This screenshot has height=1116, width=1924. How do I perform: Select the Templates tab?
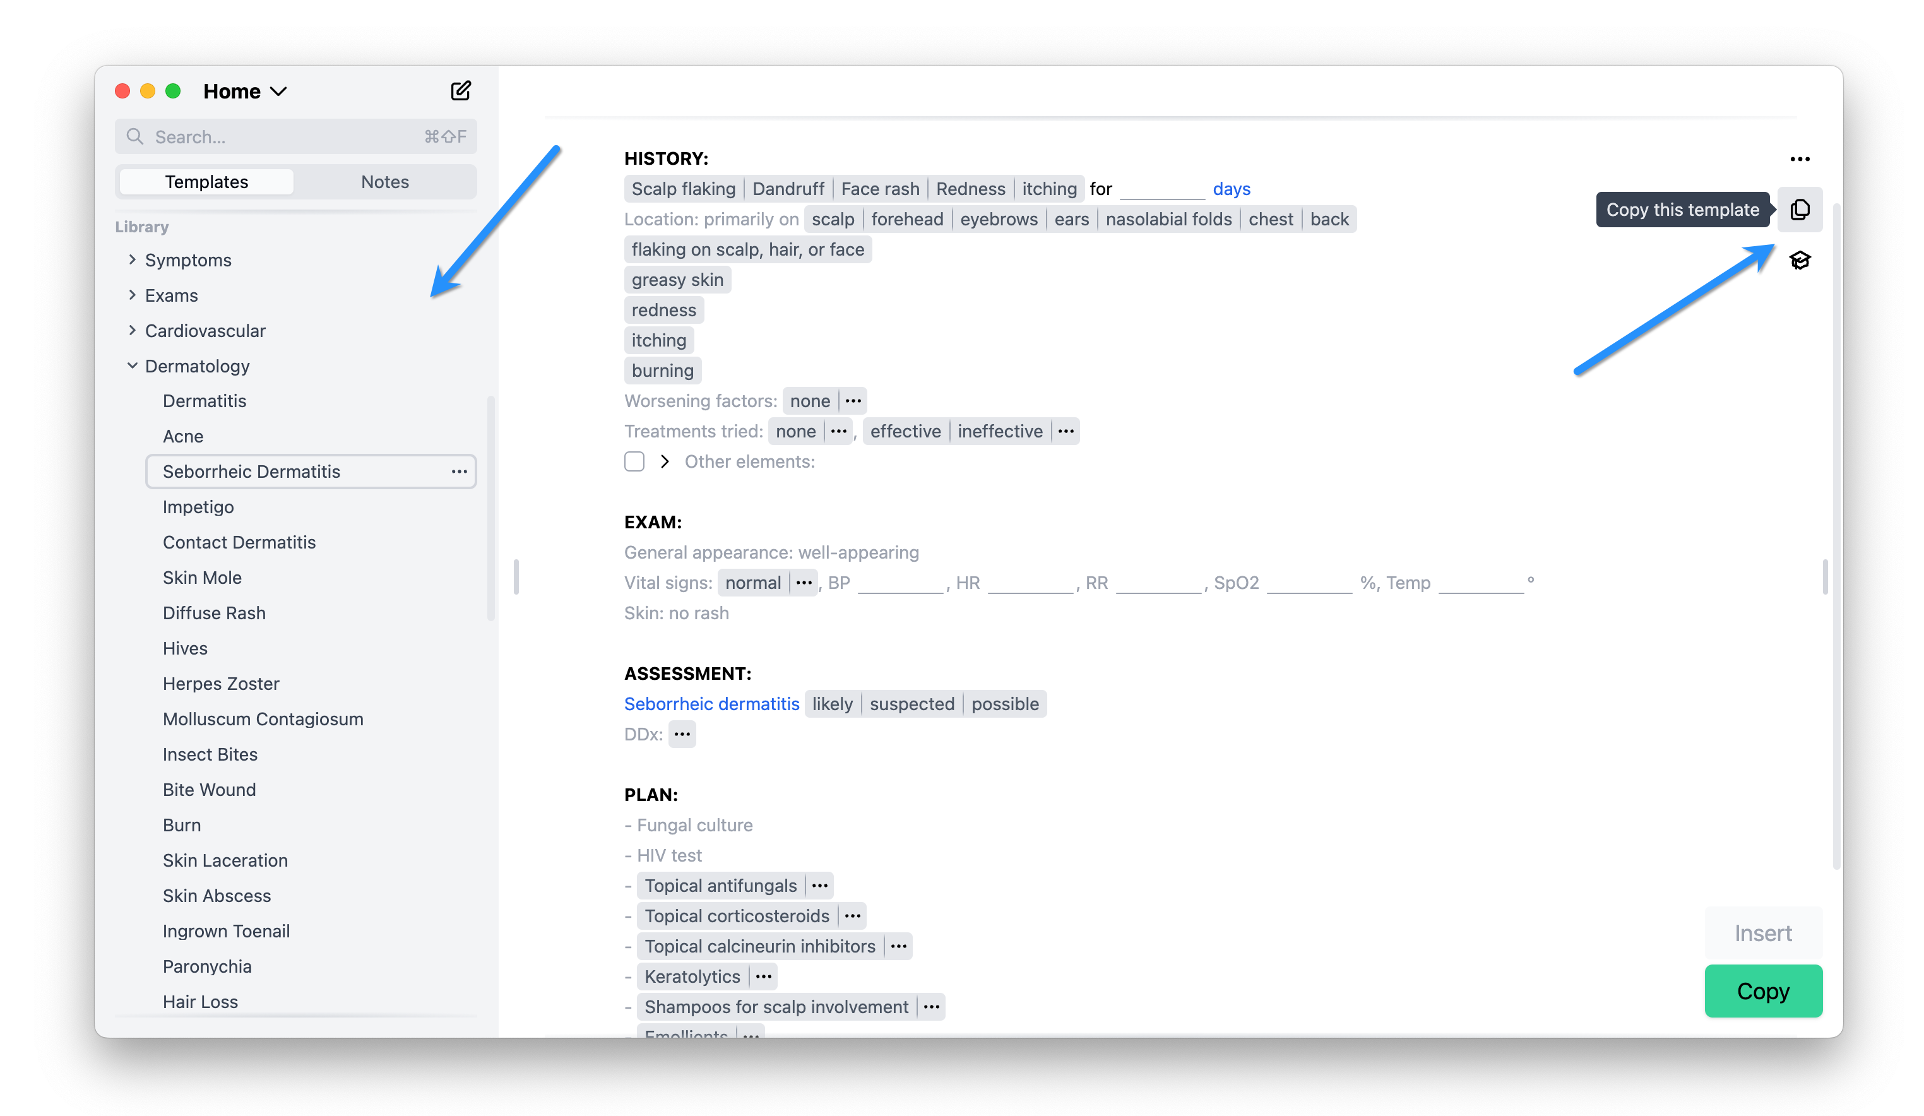click(206, 182)
